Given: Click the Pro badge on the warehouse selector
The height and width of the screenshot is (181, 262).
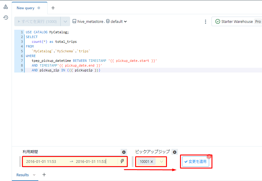Looking at the screenshot, I should click(x=258, y=22).
